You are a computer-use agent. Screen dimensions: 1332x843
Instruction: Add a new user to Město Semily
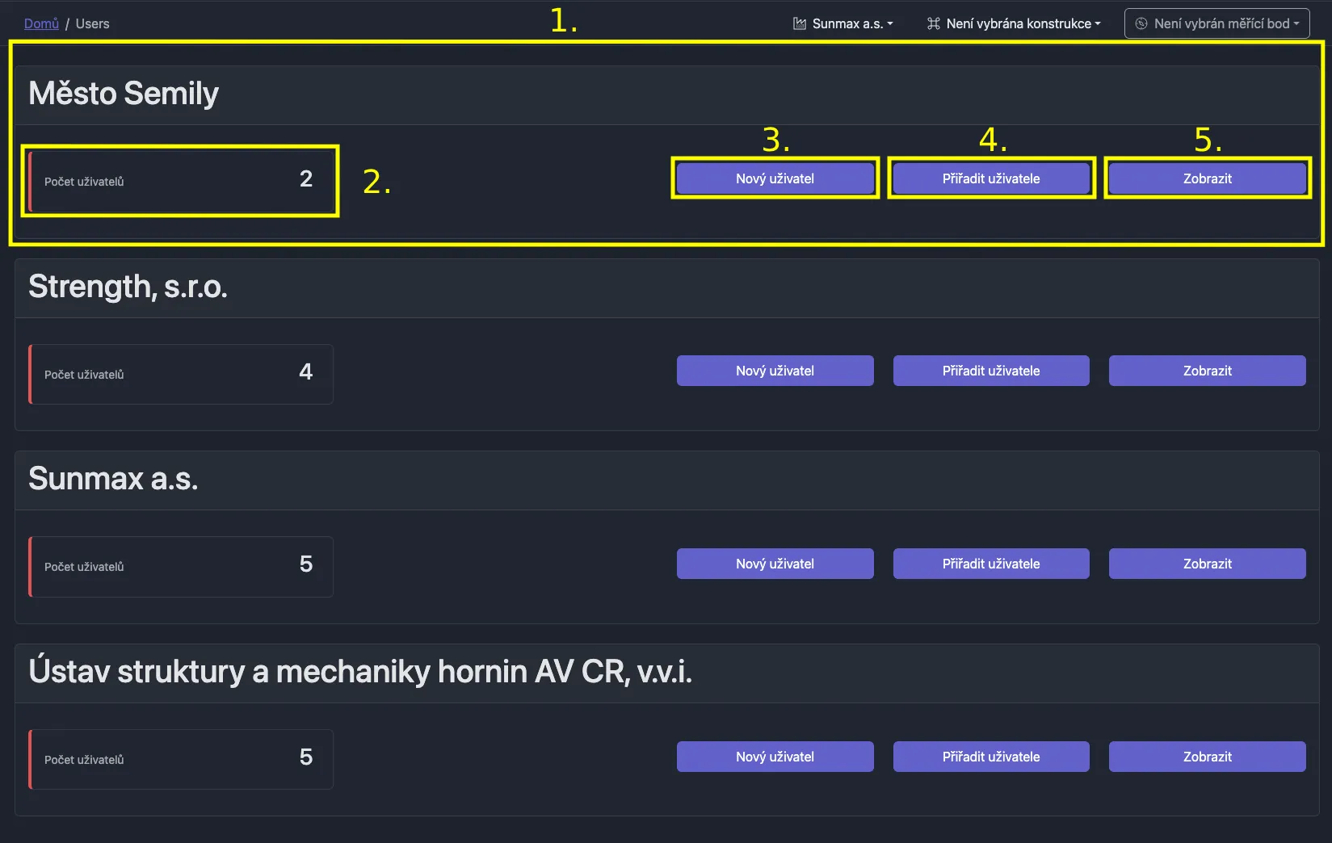coord(775,178)
